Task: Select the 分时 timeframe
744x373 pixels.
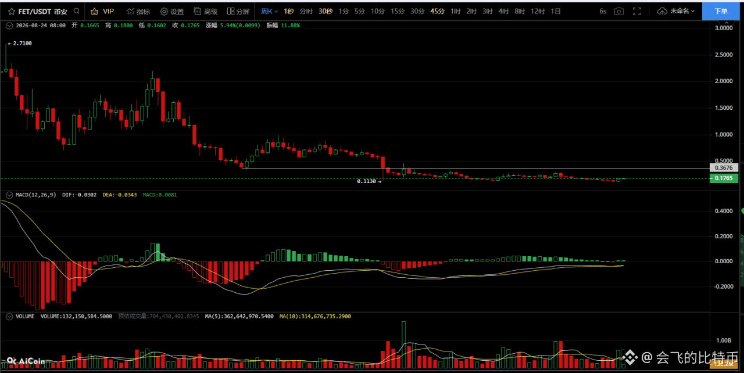Action: coord(306,11)
